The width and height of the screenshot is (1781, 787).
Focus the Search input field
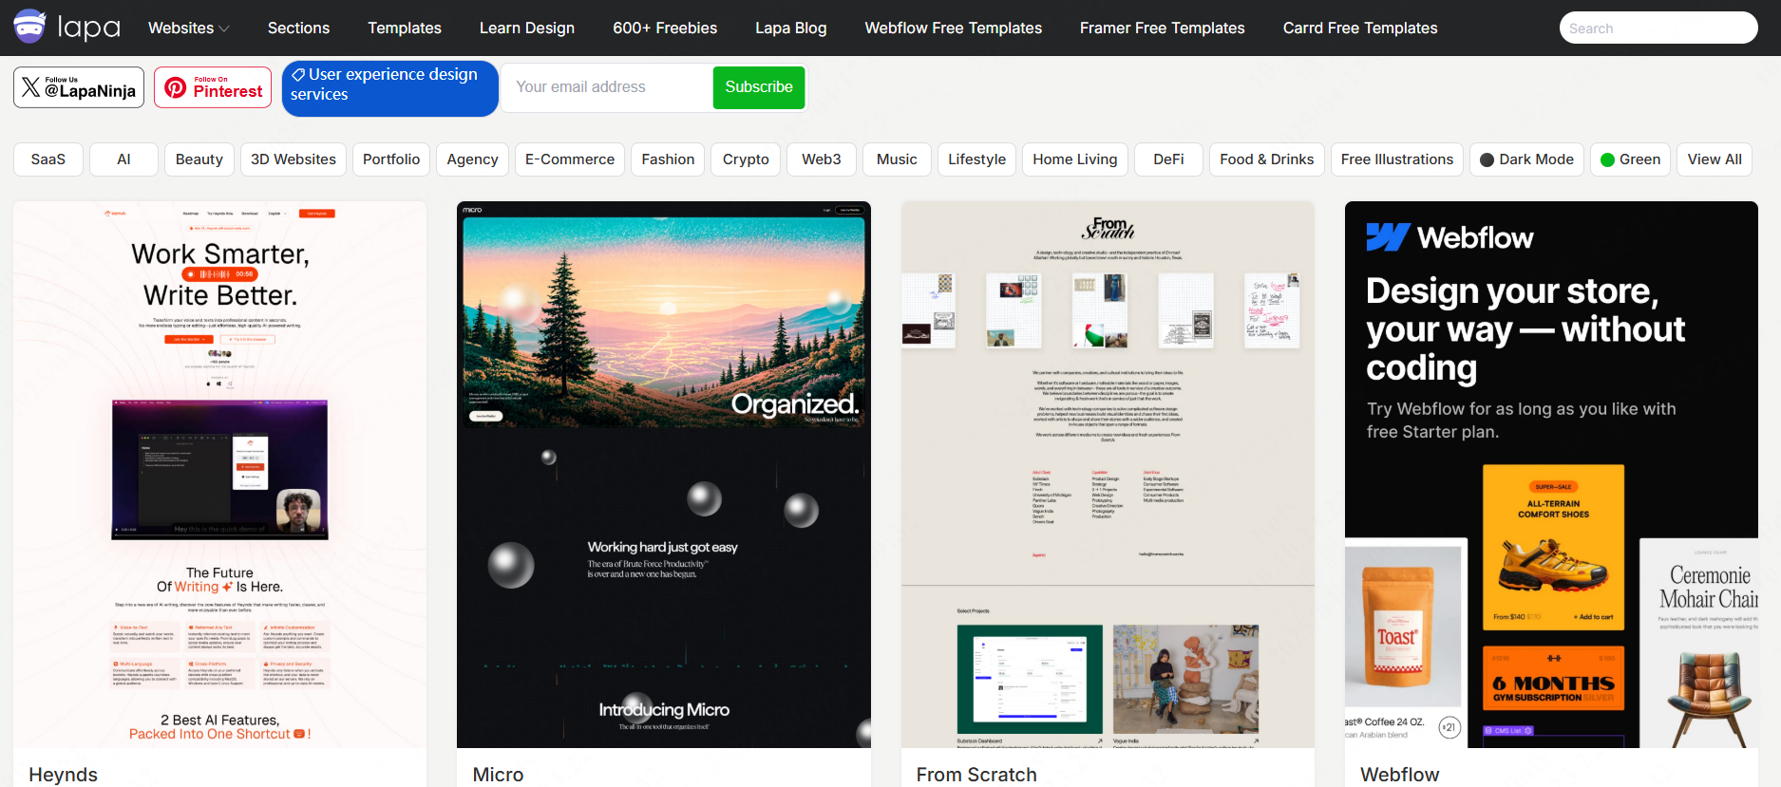click(1658, 28)
